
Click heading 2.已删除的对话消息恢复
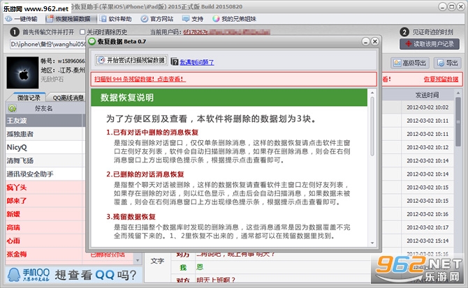click(x=145, y=174)
